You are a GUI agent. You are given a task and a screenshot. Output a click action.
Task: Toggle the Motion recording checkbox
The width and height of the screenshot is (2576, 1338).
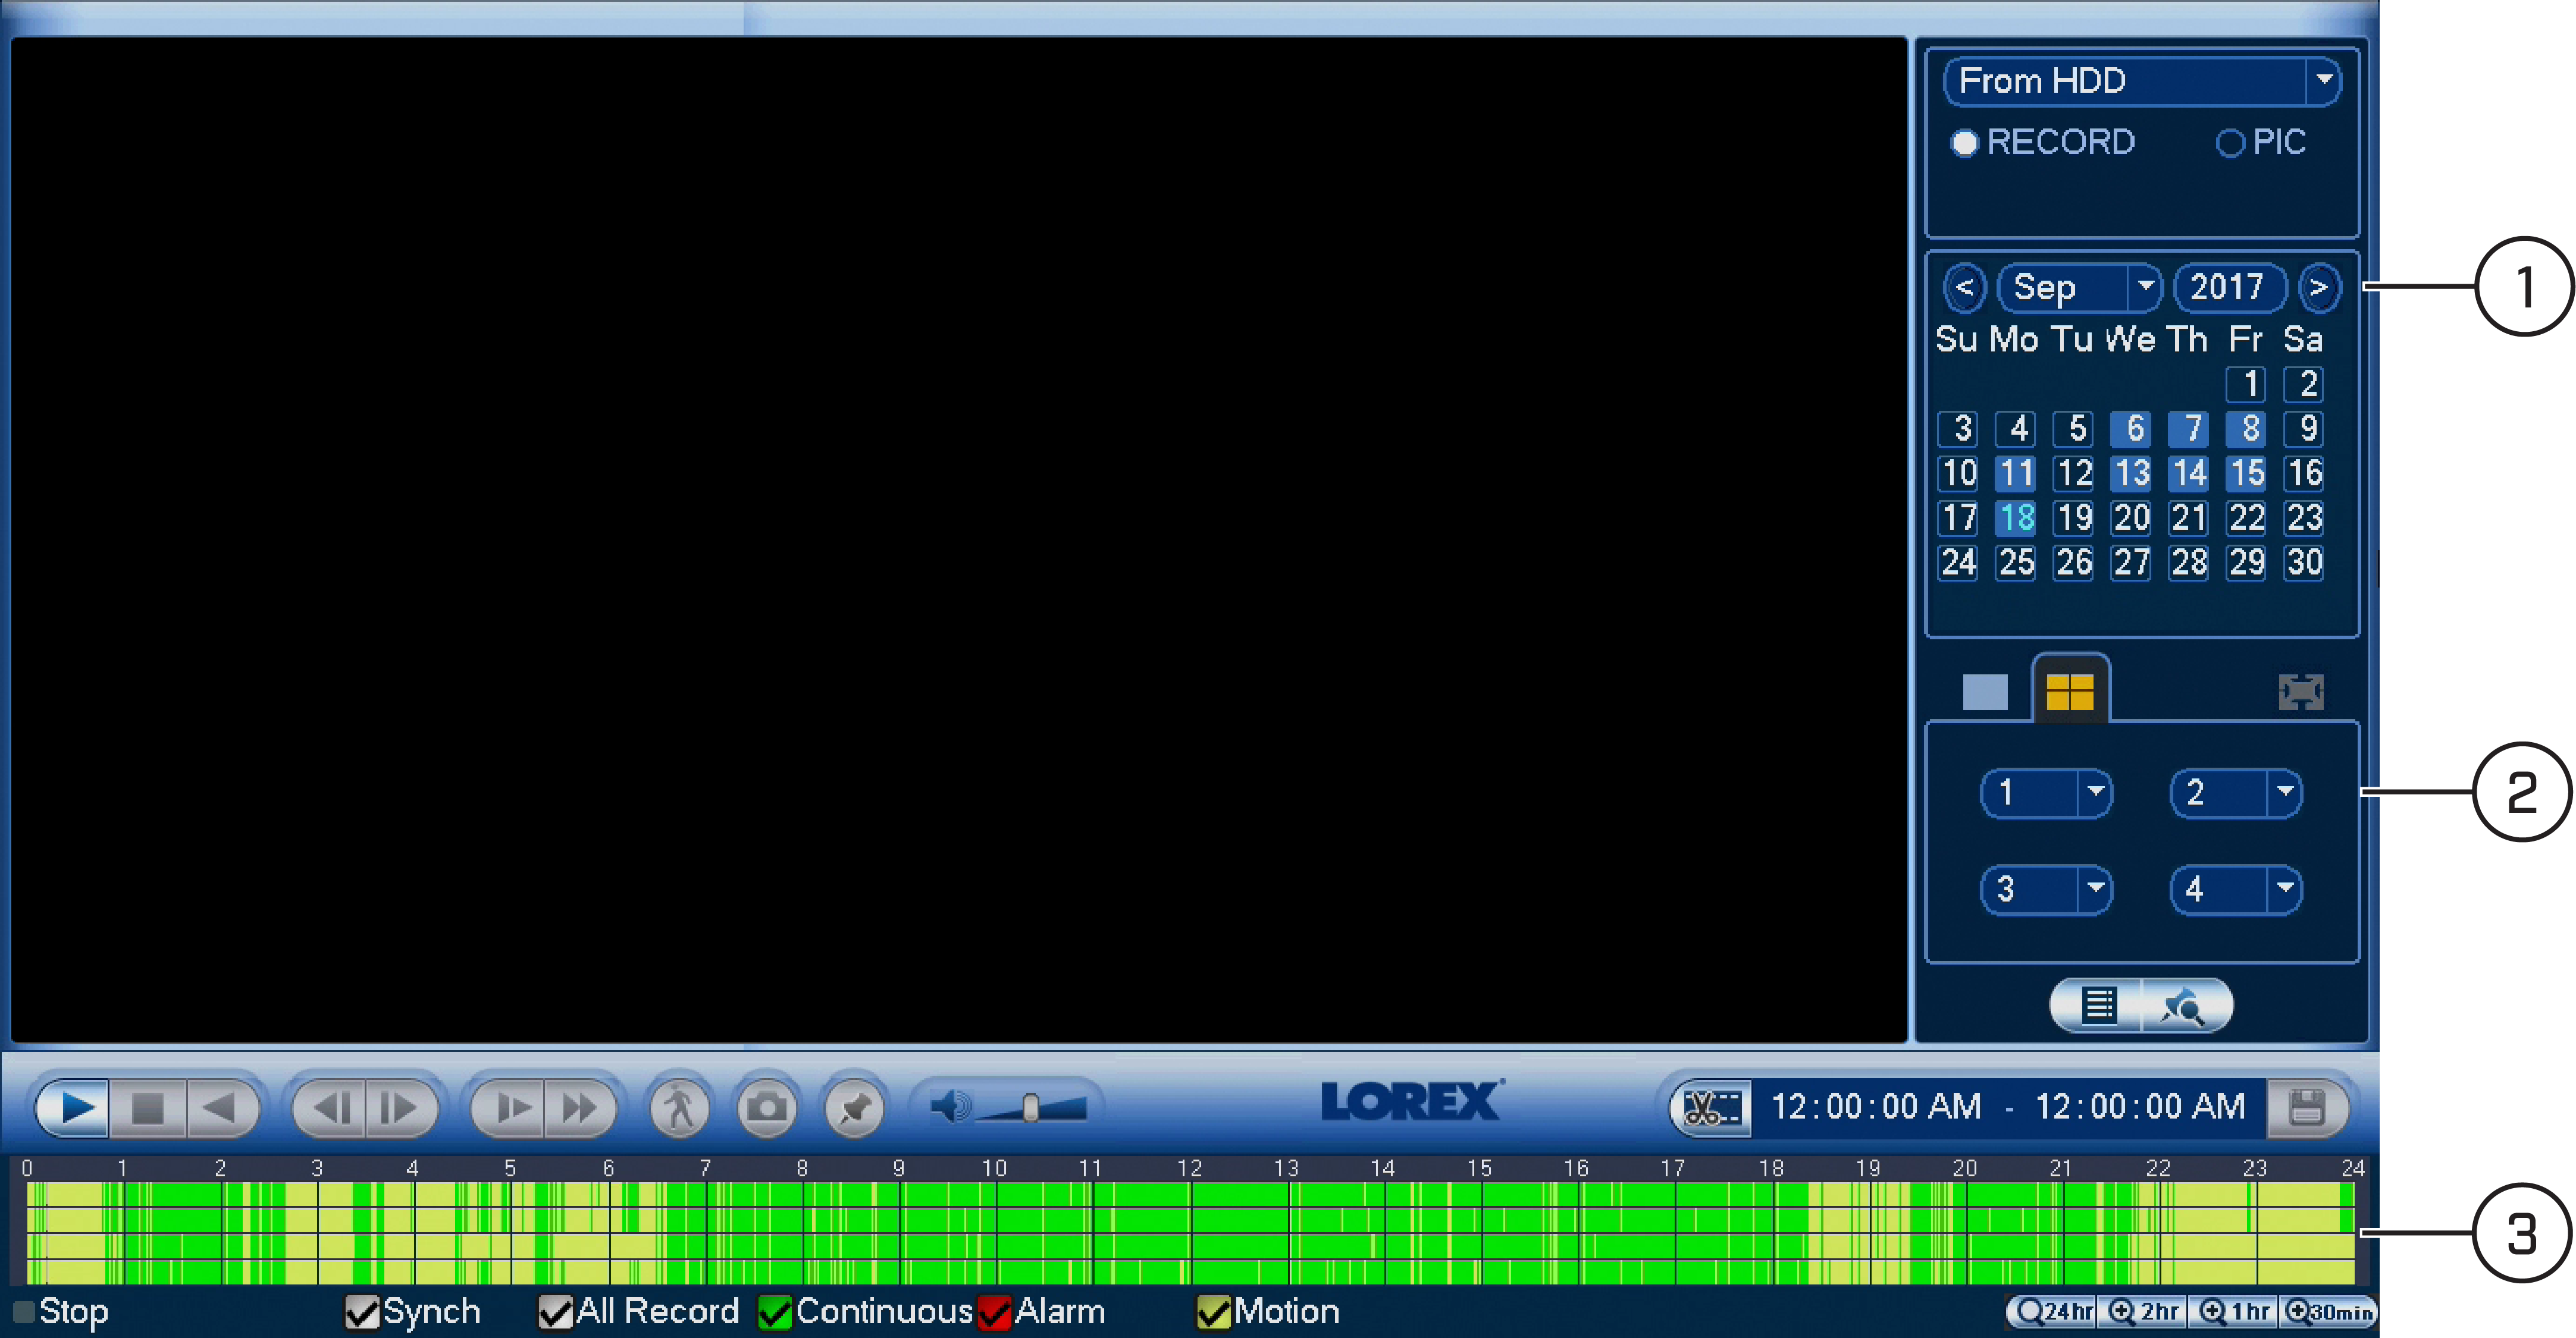tap(1213, 1311)
